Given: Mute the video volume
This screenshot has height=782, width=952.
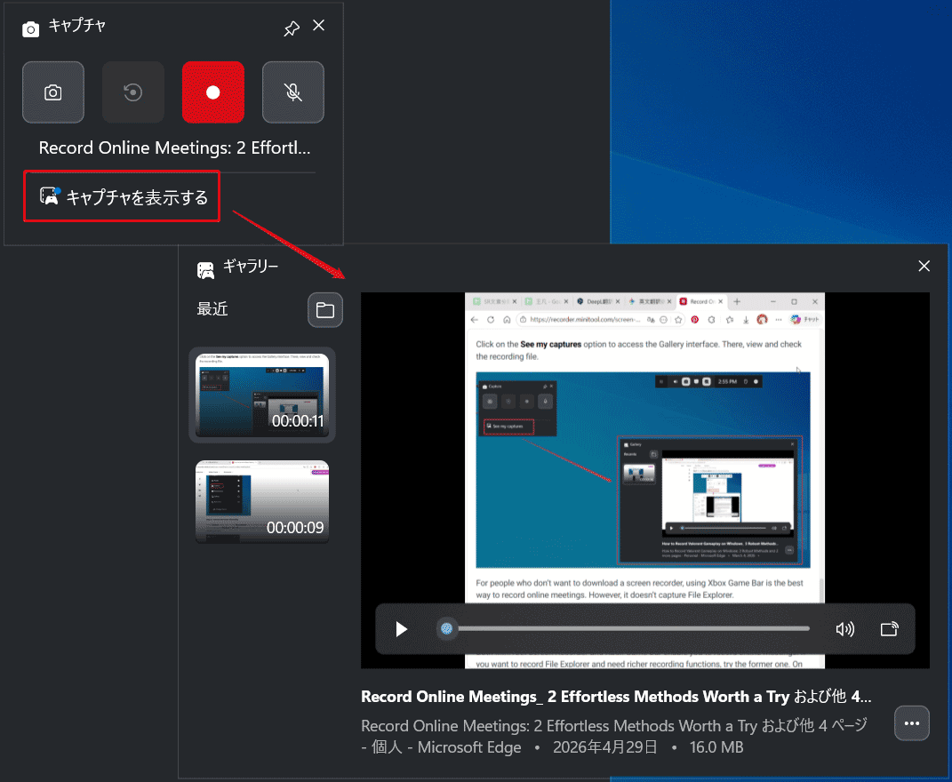Looking at the screenshot, I should 844,629.
